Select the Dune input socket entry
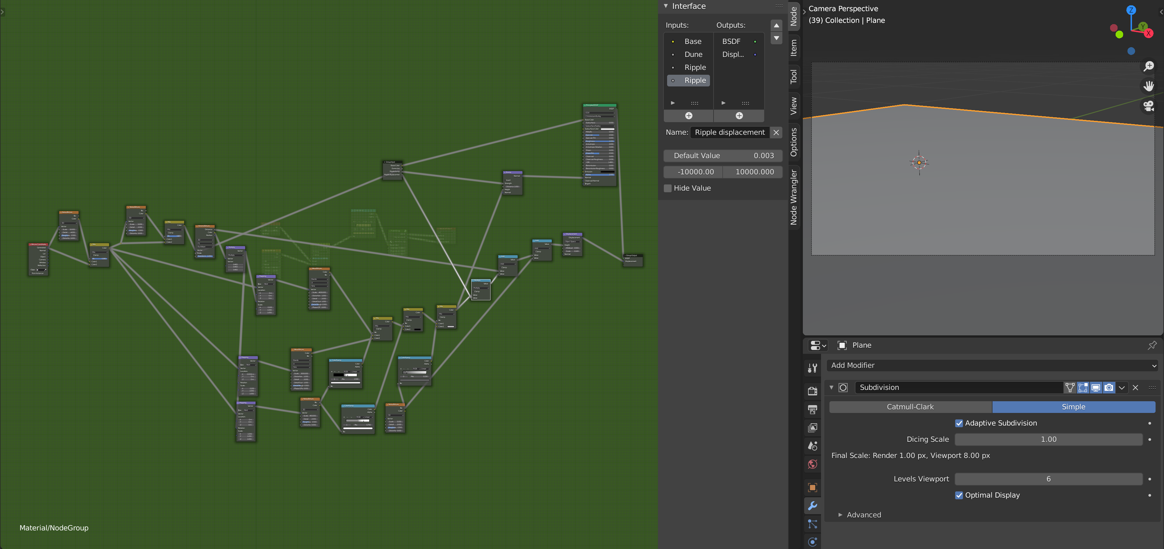 pos(693,54)
